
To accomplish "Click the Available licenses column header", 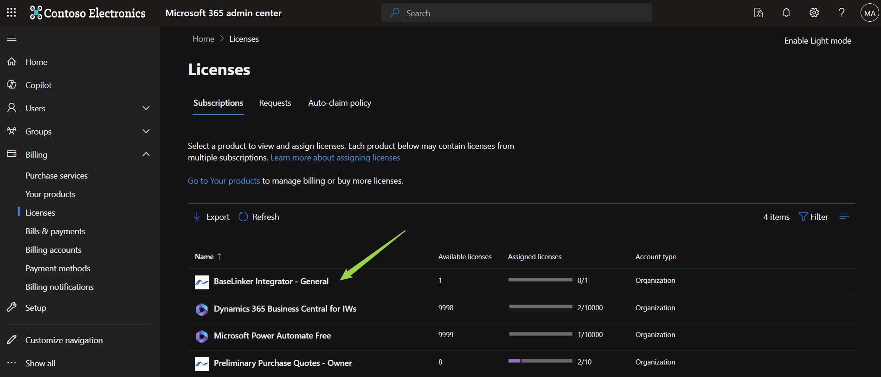I will point(465,257).
